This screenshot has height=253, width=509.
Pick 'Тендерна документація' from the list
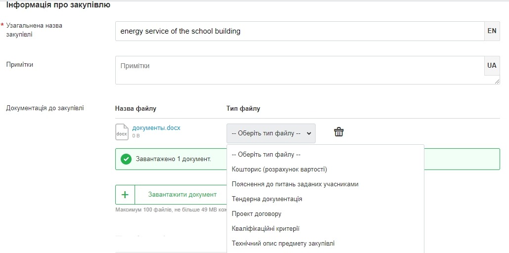pyautogui.click(x=267, y=199)
